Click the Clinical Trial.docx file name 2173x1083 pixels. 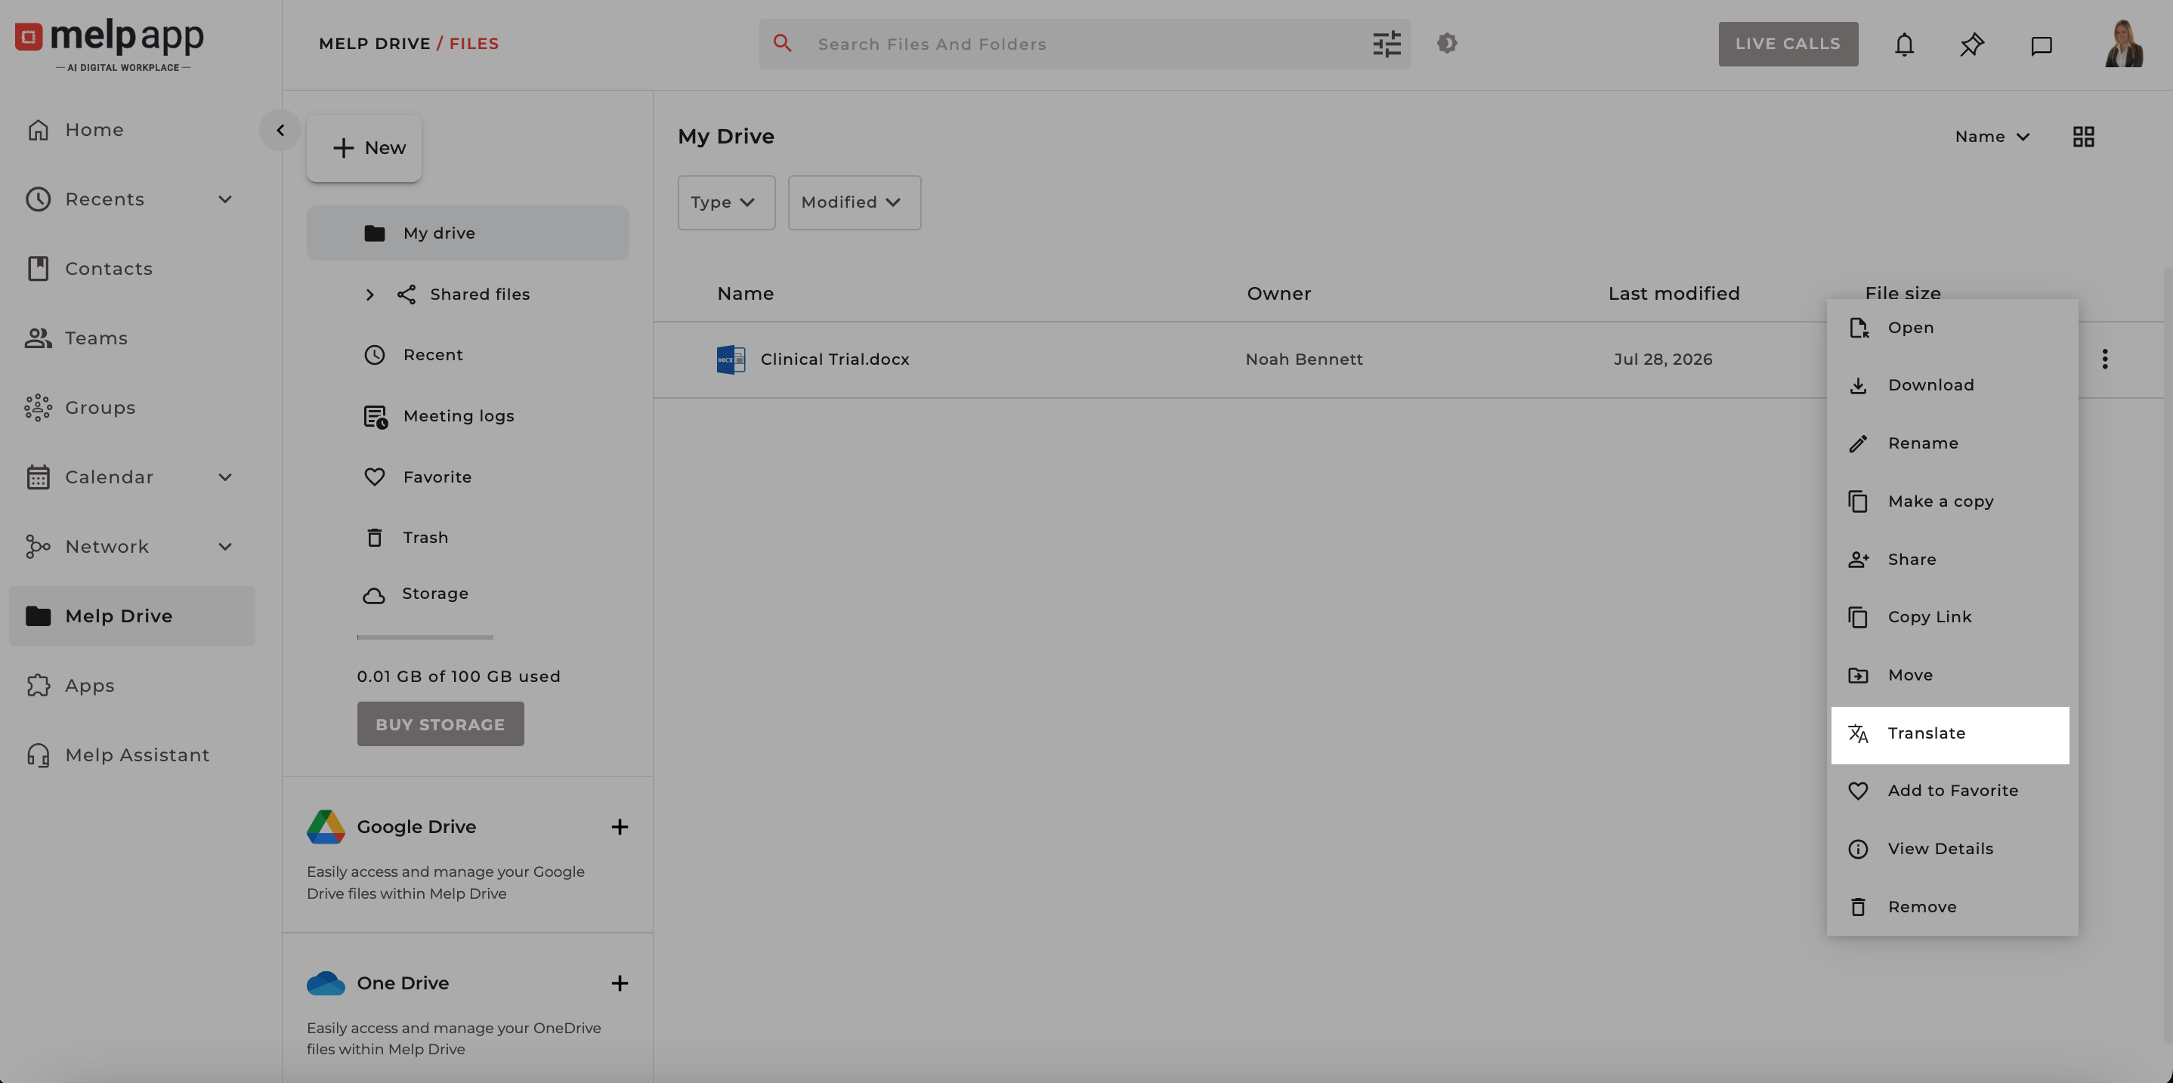tap(835, 359)
